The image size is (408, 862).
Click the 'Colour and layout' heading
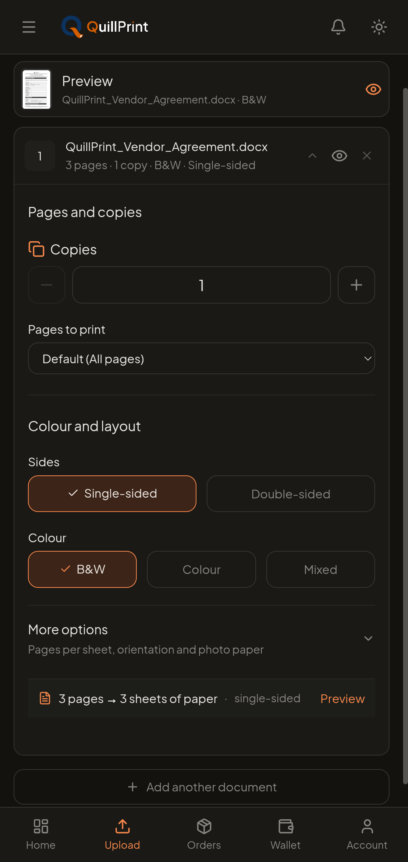pyautogui.click(x=84, y=426)
